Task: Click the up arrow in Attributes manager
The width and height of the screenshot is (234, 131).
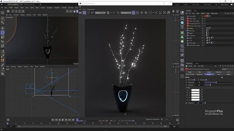Action: (x=220, y=66)
